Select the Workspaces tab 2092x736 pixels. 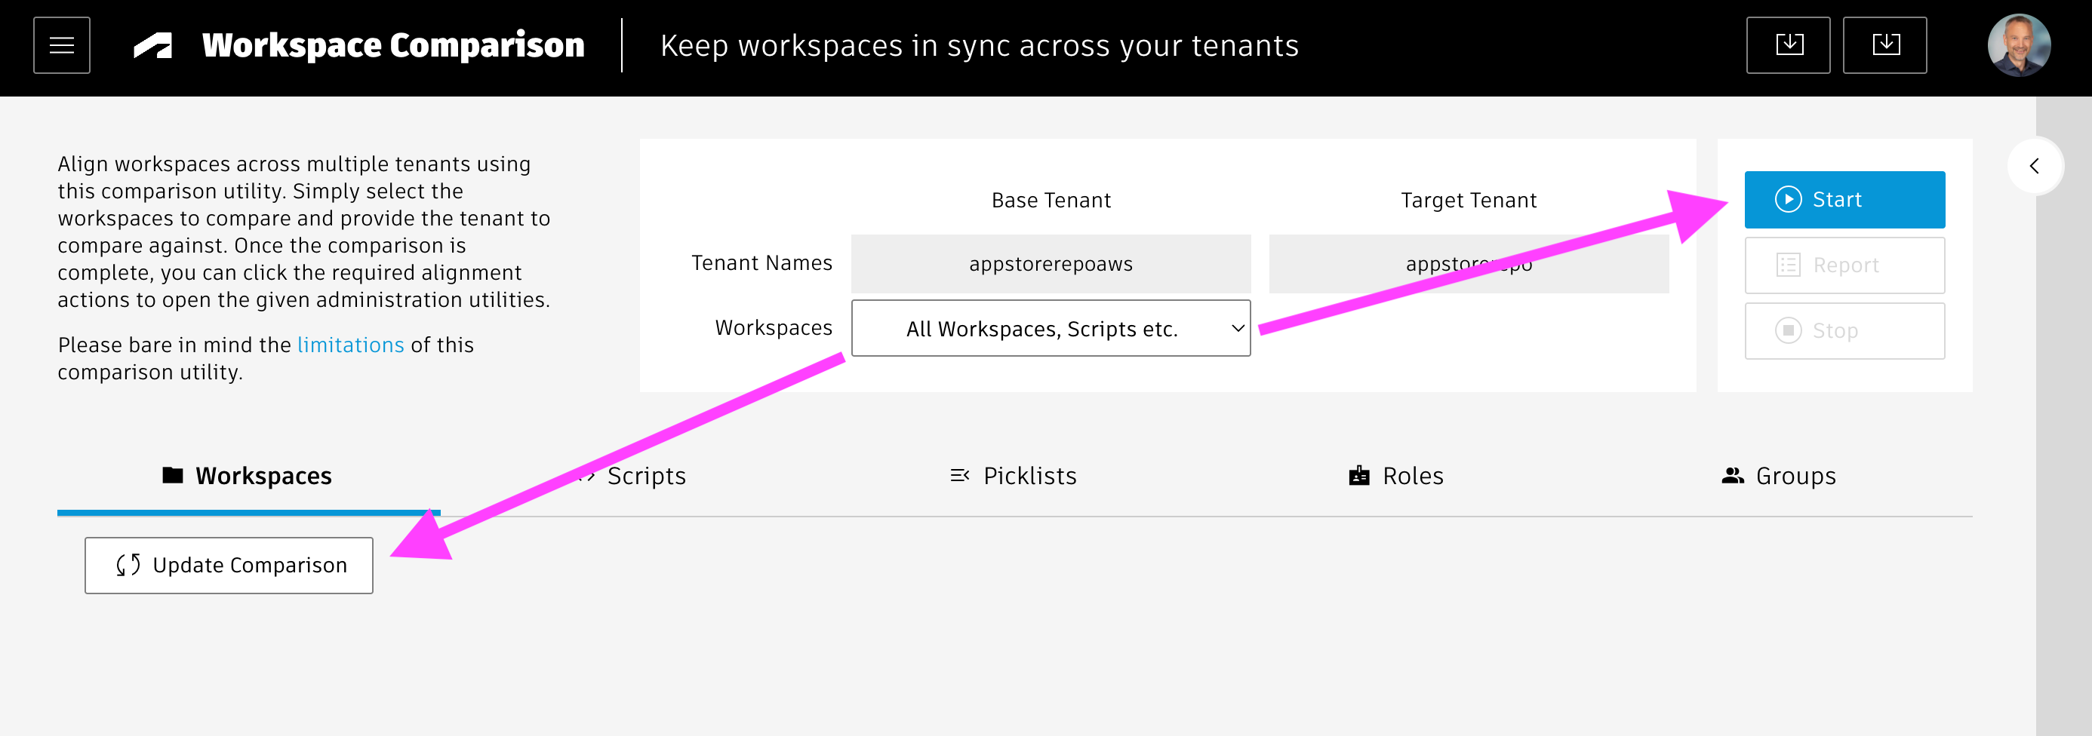tap(248, 476)
